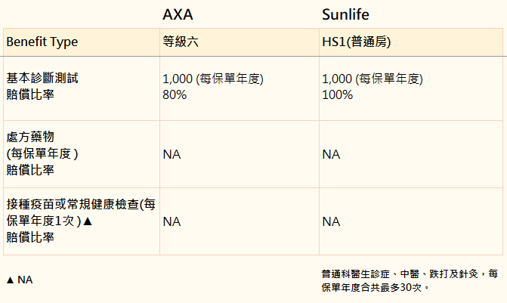Click Sunlife's 1,000 (每保單年度) value

pyautogui.click(x=373, y=79)
